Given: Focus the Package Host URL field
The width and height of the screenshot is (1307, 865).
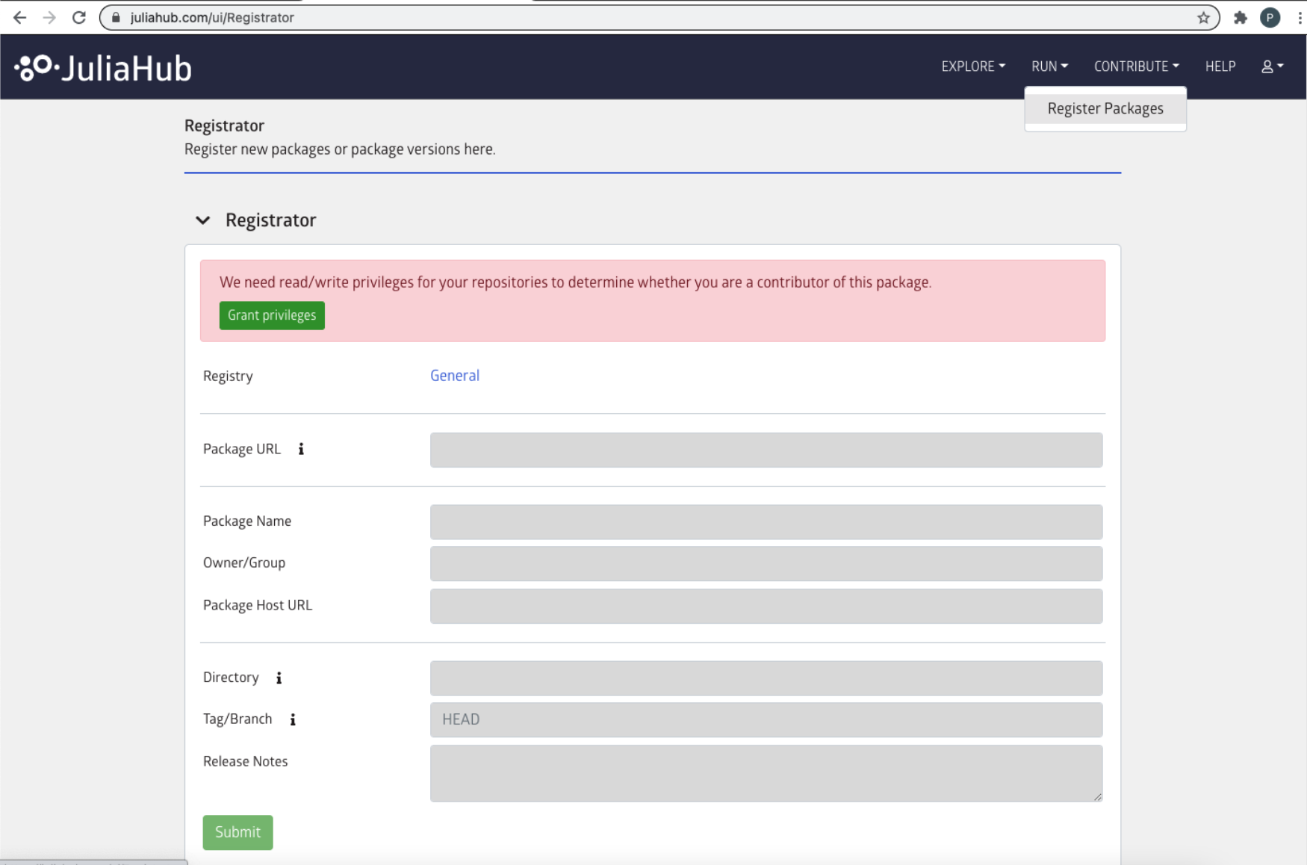Looking at the screenshot, I should coord(766,606).
